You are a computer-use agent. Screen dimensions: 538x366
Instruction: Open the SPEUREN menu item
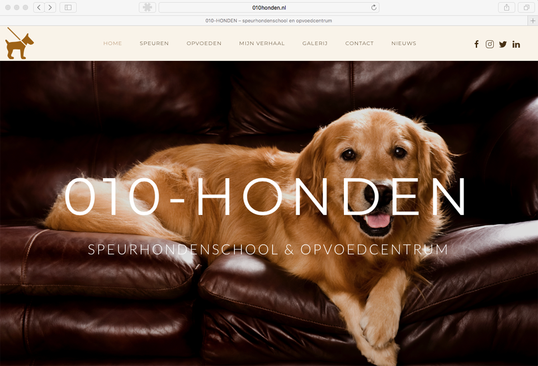[x=154, y=43]
